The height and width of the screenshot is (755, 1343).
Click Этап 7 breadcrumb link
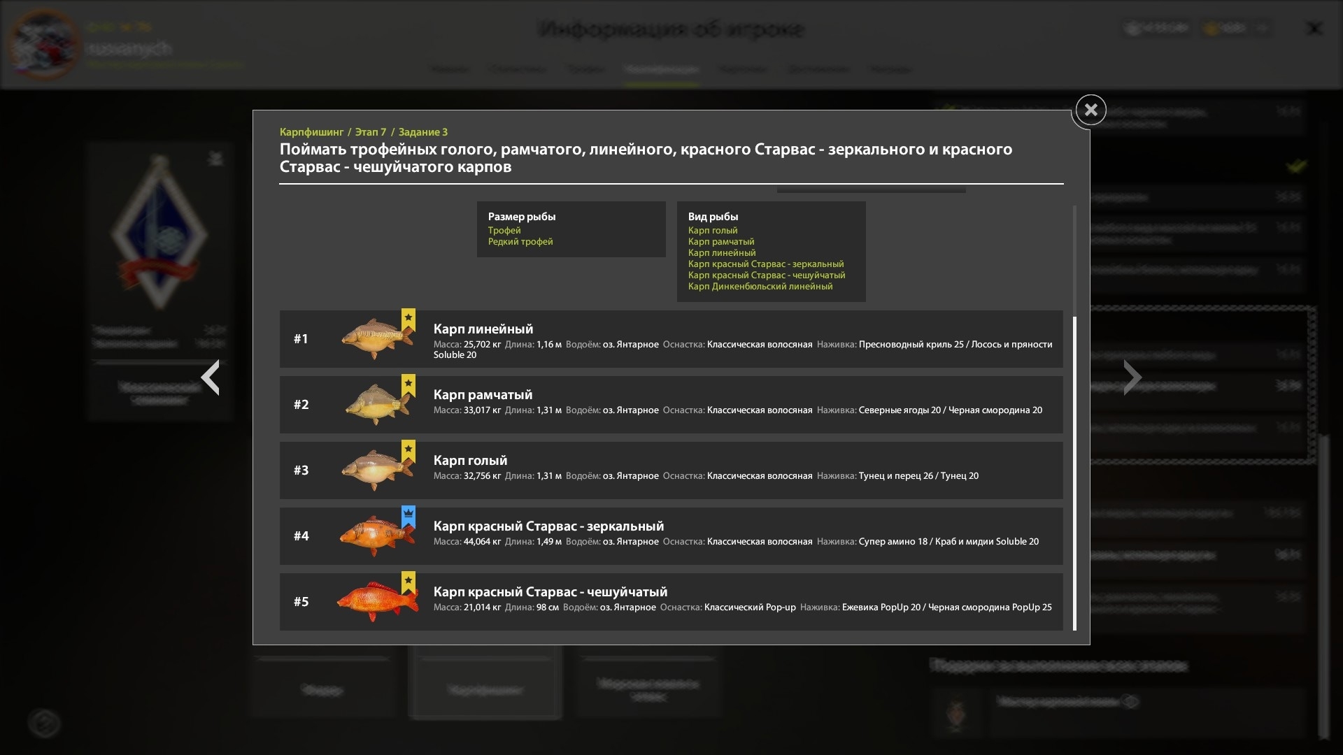370,132
